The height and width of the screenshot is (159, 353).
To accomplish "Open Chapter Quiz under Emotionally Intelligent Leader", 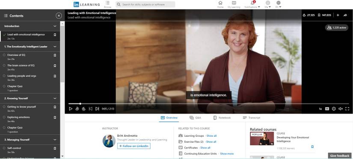I will pos(30,88).
